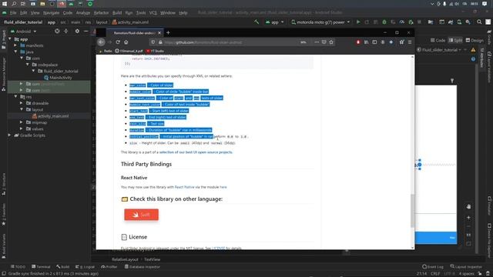Open the Profiler gauge icon in toolbar
Image resolution: width=493 pixels, height=277 pixels.
[402, 22]
